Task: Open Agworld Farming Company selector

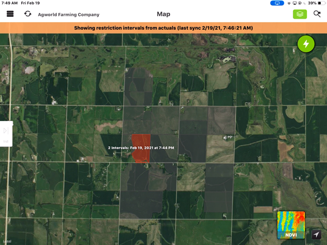Action: pyautogui.click(x=69, y=15)
